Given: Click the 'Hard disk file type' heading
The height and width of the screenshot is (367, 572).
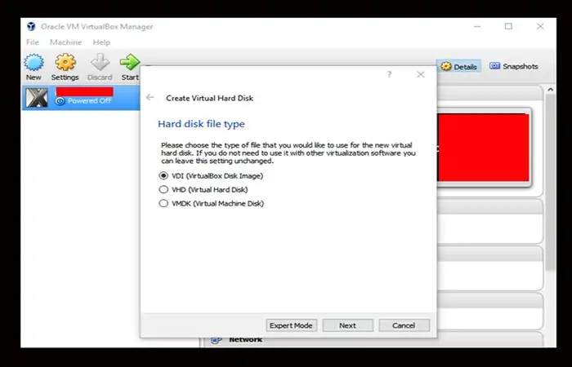Looking at the screenshot, I should pyautogui.click(x=201, y=124).
